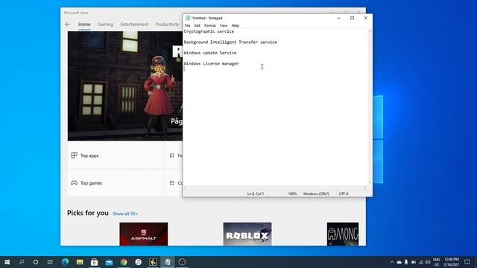
Task: Click the grid icon beside partially hidden 'Fe' tile
Action: click(x=172, y=156)
